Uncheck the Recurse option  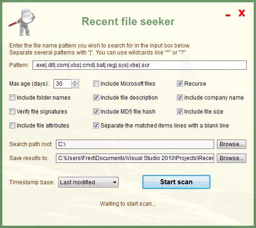coord(180,84)
